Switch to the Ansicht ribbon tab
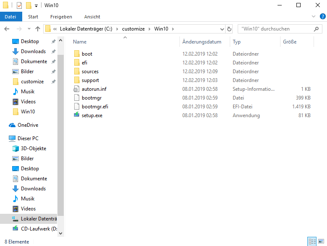The image size is (327, 246). 92,17
